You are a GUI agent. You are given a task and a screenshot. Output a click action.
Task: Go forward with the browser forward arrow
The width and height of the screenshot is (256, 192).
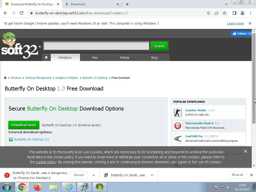[13, 13]
